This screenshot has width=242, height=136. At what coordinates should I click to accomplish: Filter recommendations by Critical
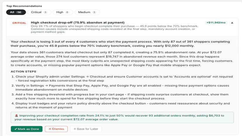(39, 12)
